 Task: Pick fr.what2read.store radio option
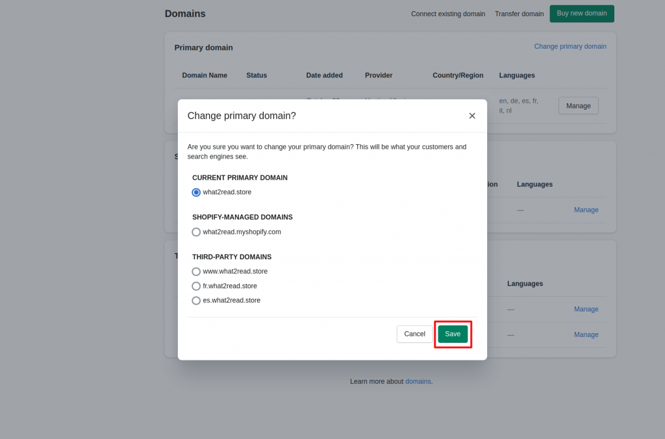(x=196, y=286)
